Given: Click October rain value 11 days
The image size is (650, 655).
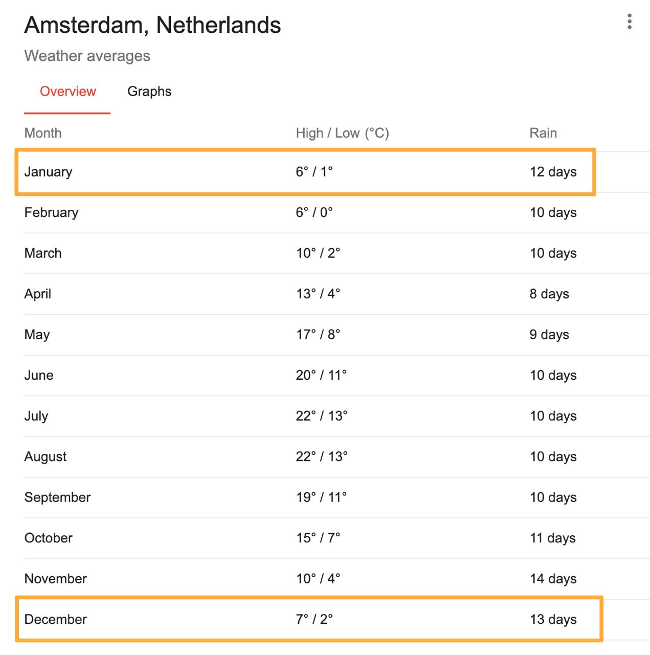Looking at the screenshot, I should tap(552, 538).
